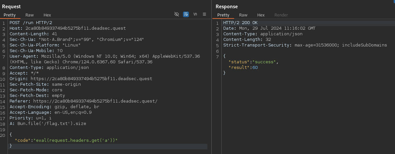Image resolution: width=395 pixels, height=154 pixels.
Task: Open the Request panel hamburger menu
Action: click(x=204, y=14)
